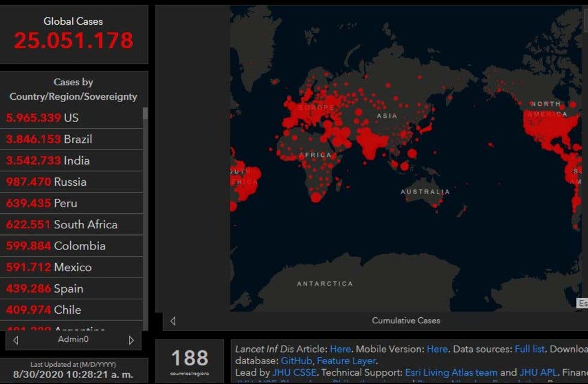Select India in the country list
The width and height of the screenshot is (588, 384).
tap(71, 160)
